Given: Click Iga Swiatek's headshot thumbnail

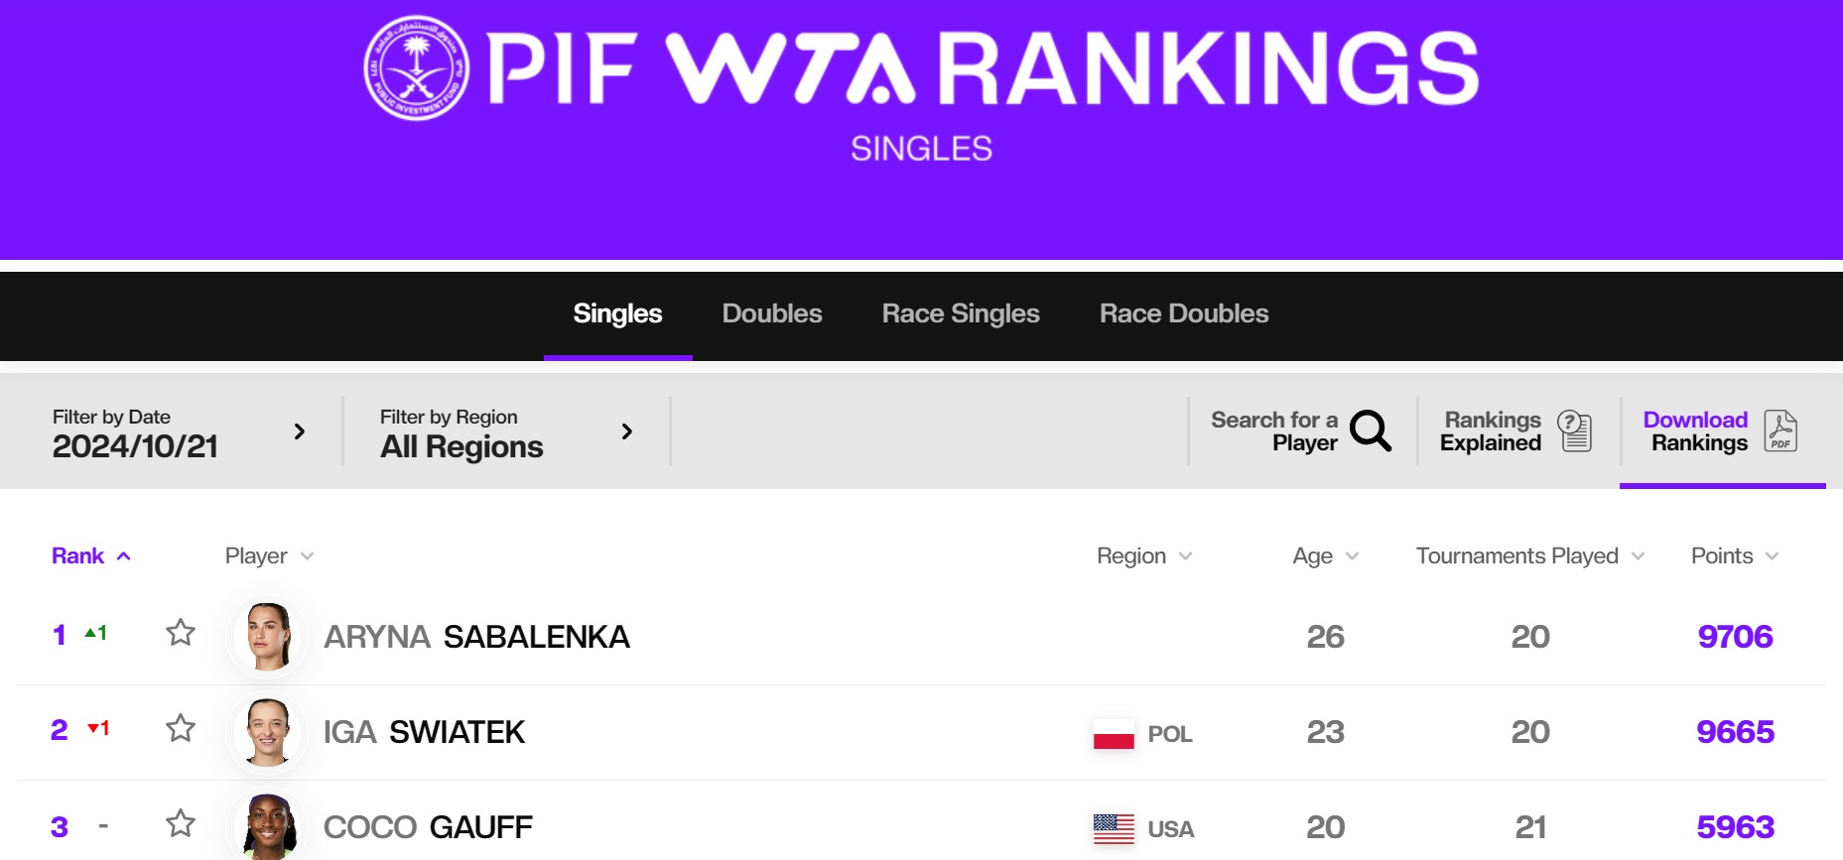Looking at the screenshot, I should 268,732.
